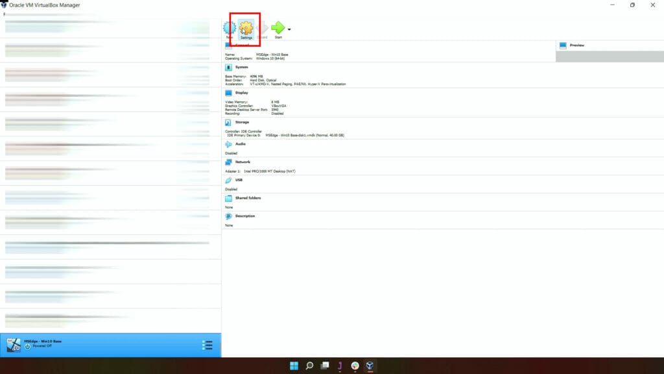This screenshot has height=374, width=664.
Task: Start the MSEdge - Win10 Base VM
Action: click(279, 29)
